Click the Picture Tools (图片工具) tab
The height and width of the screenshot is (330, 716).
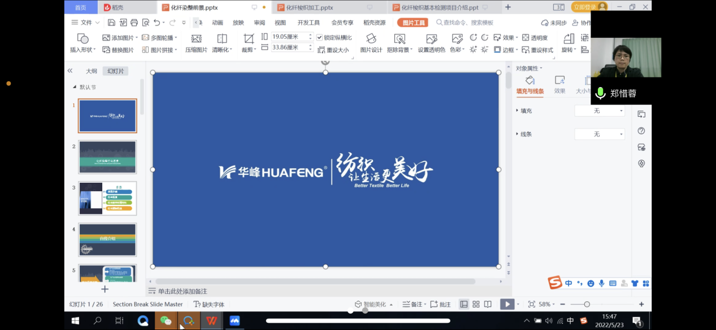point(413,23)
